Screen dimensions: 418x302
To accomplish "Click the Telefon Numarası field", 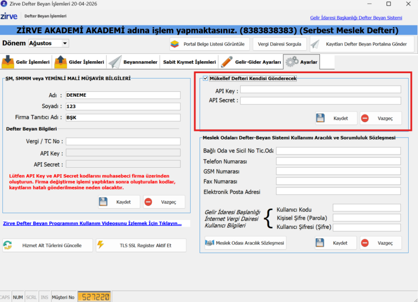I will 338,161.
